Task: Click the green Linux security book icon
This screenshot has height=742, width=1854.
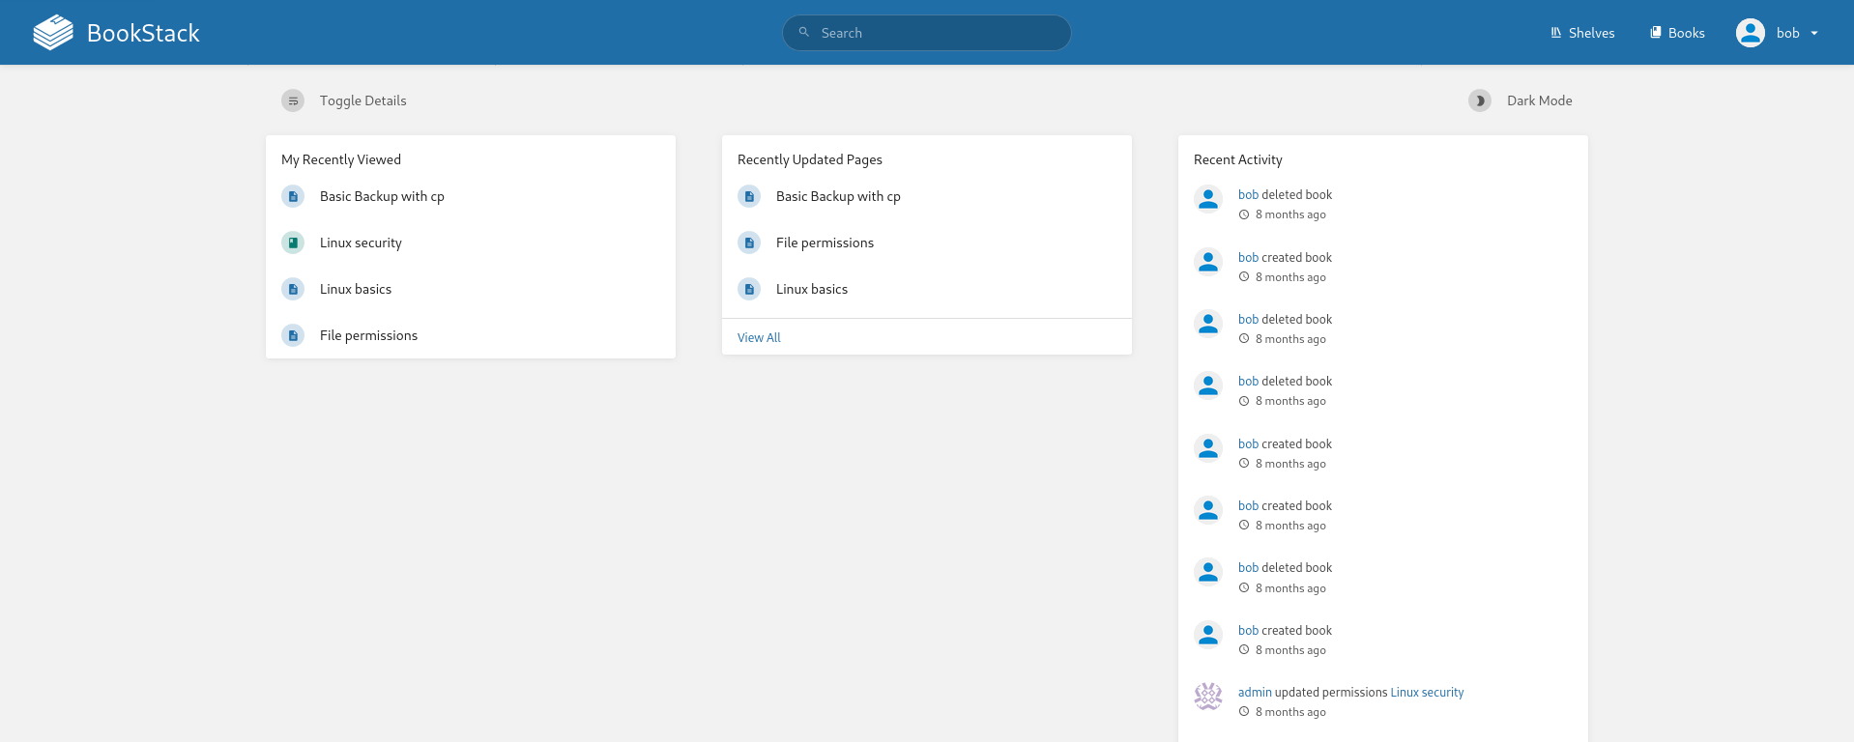Action: point(293,243)
